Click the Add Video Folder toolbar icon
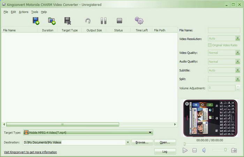This screenshot has height=157, width=244. point(52,21)
